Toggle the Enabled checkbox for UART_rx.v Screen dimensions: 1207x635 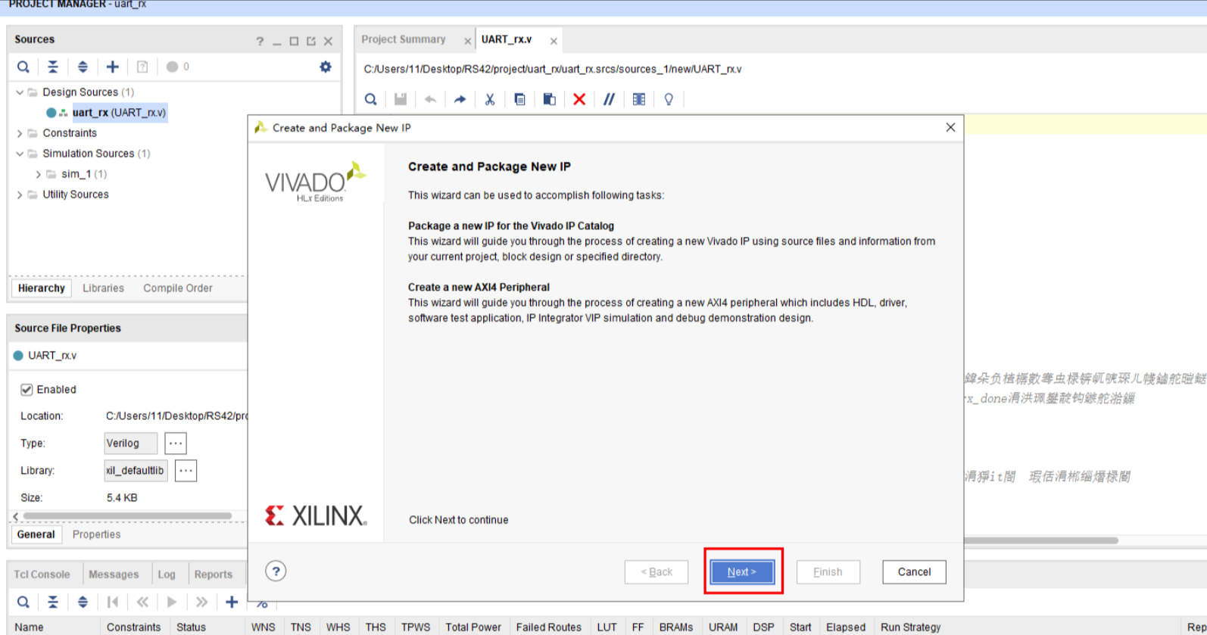point(27,390)
